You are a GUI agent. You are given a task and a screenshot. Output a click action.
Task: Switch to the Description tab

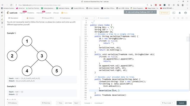click(13, 18)
